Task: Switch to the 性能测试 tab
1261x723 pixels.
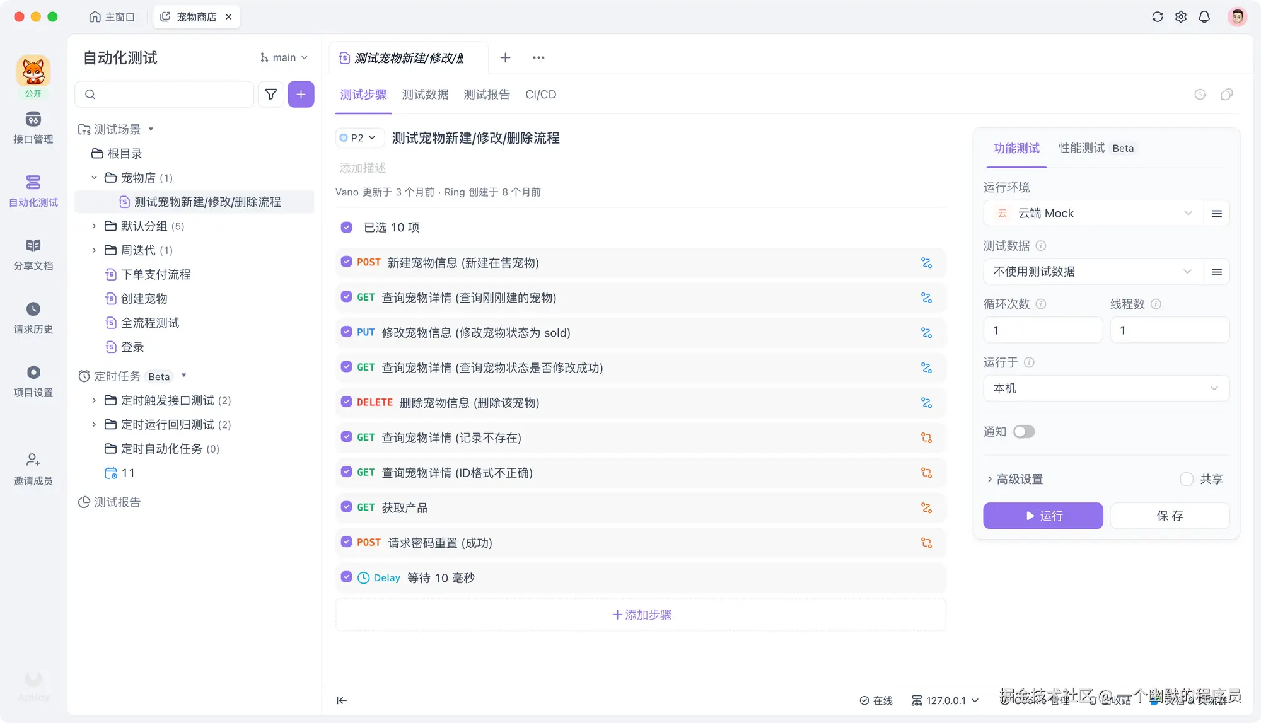Action: click(1081, 148)
